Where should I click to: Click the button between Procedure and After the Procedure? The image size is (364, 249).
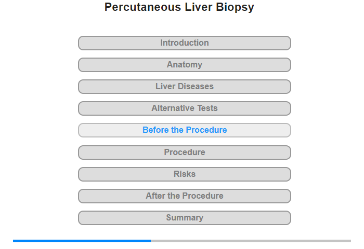point(185,174)
